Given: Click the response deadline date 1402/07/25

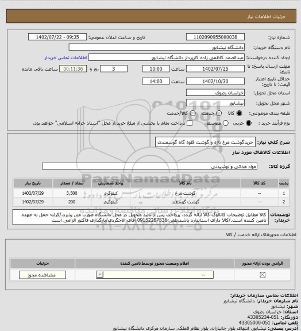Looking at the screenshot, I should point(215,69).
